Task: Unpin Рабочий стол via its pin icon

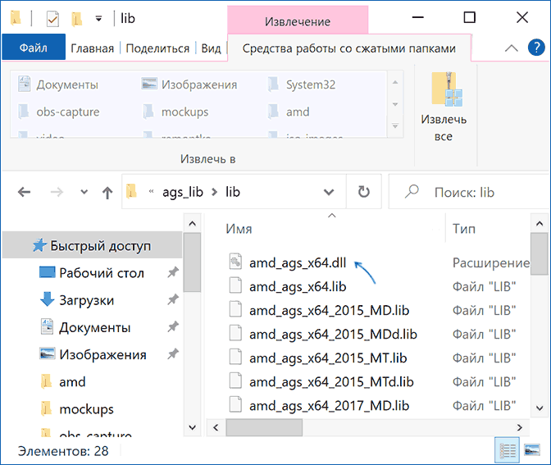Action: pyautogui.click(x=173, y=272)
